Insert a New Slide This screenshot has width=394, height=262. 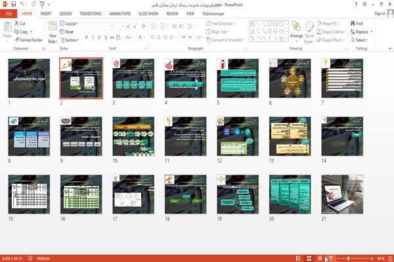coord(53,32)
